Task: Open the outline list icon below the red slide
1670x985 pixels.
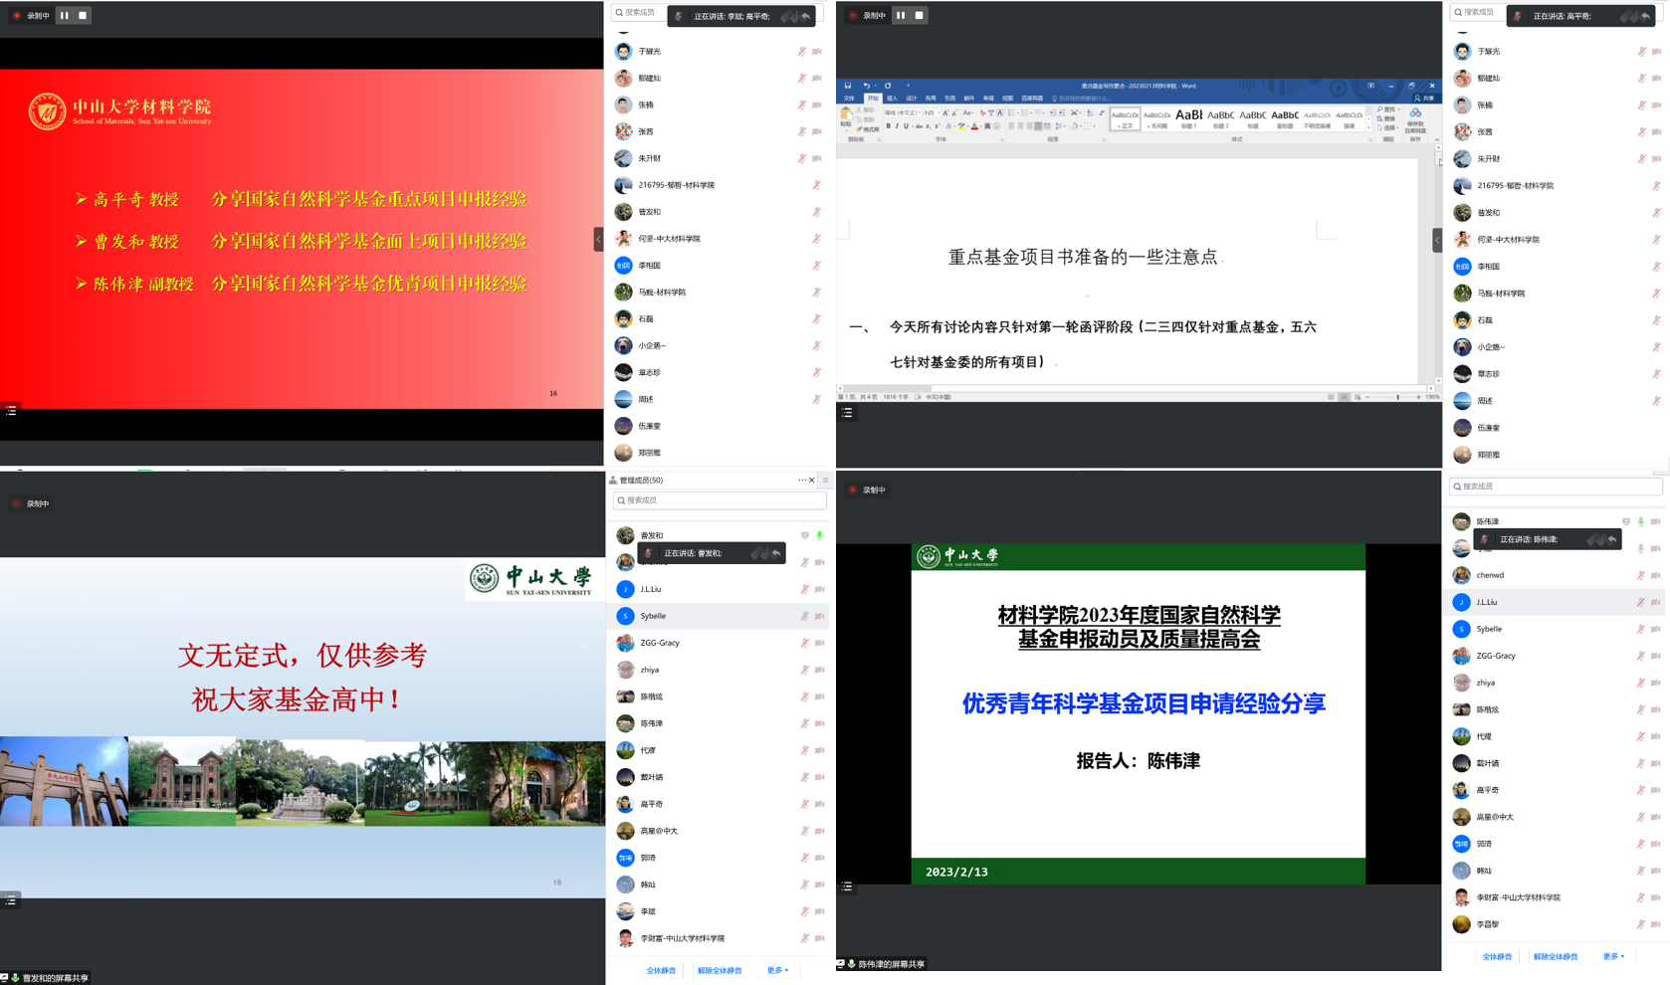Action: (11, 410)
